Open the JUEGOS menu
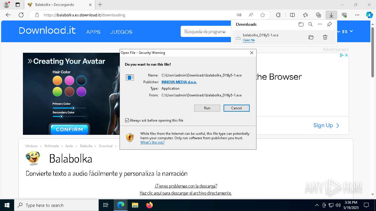 121,32
